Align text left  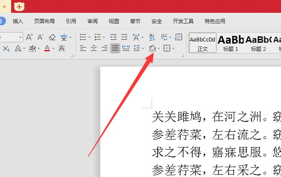coord(83,48)
